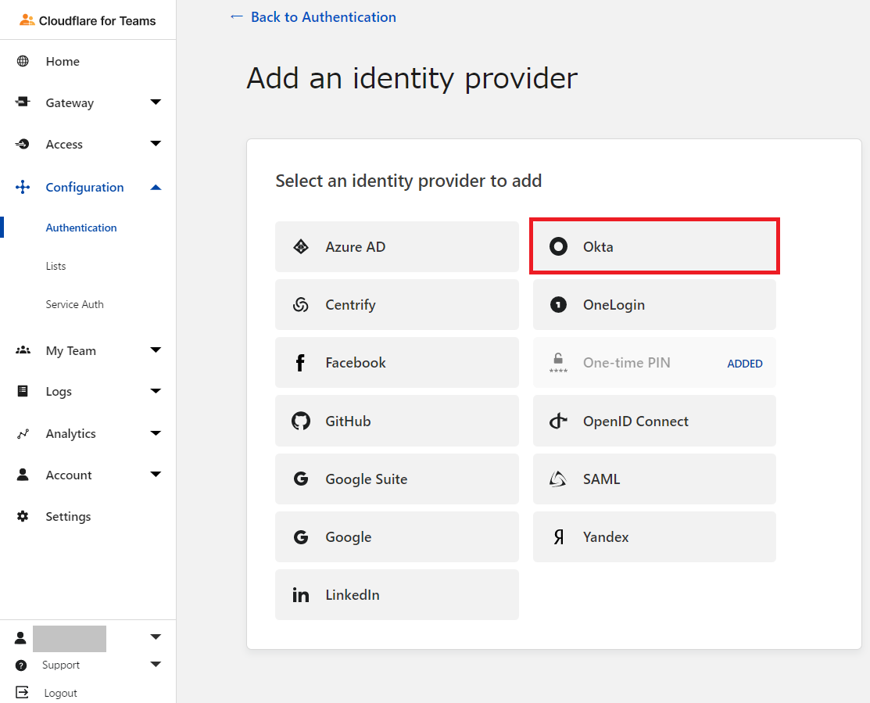Click the Configuration nodes icon

[23, 187]
